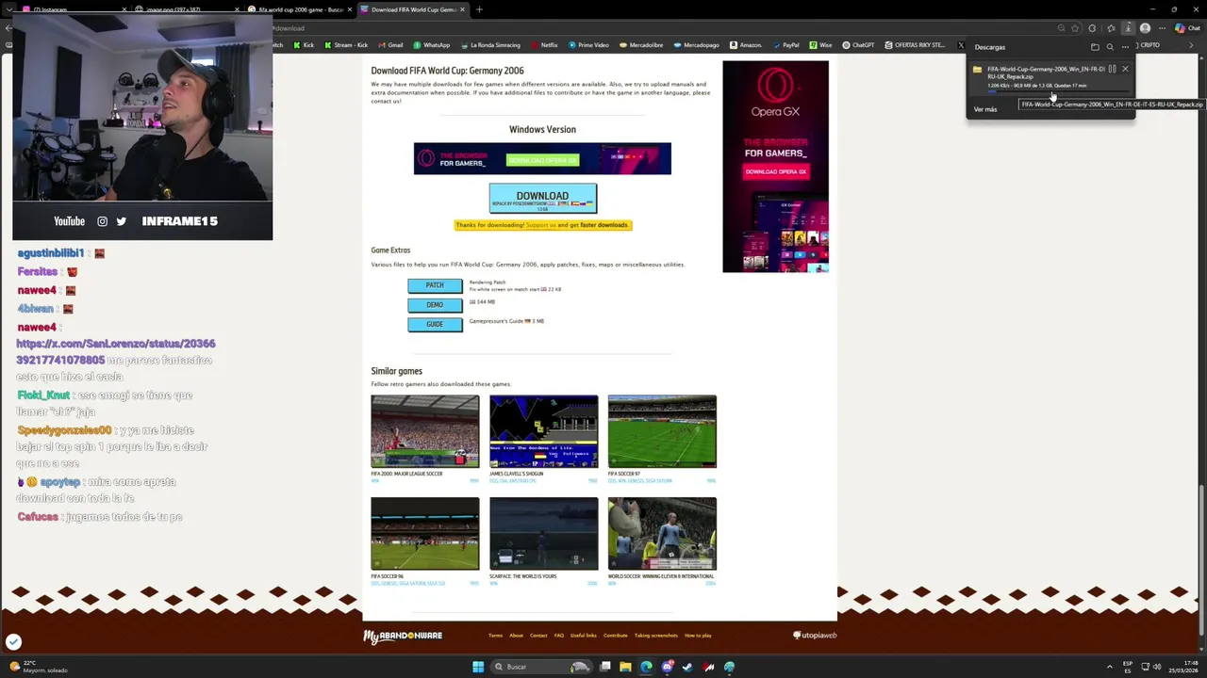Click the footer FAQ link
This screenshot has height=678, width=1207.
tap(559, 636)
